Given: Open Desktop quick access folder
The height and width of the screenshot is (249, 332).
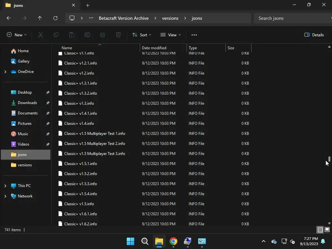Looking at the screenshot, I should (x=26, y=92).
